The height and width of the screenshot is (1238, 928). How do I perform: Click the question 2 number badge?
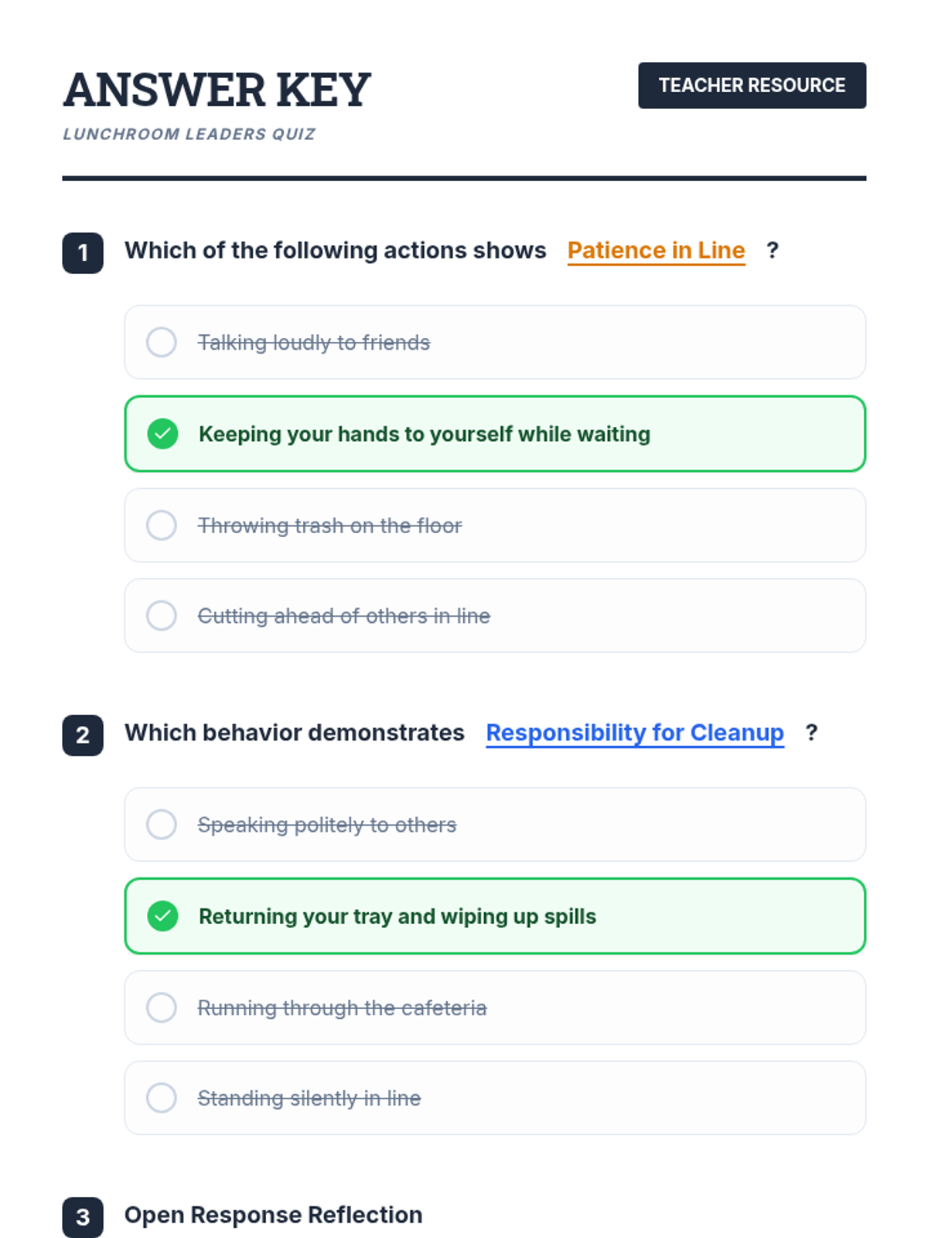pyautogui.click(x=83, y=735)
